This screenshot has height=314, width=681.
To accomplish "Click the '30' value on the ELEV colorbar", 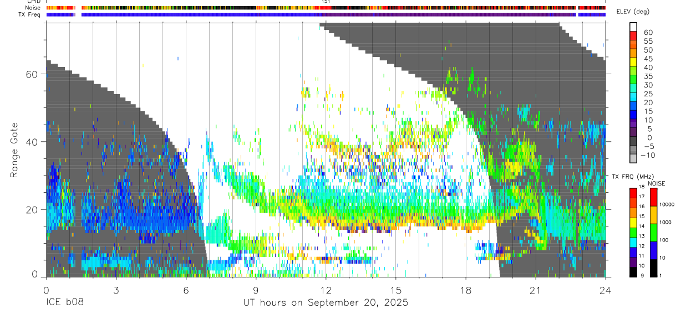I will [x=648, y=85].
